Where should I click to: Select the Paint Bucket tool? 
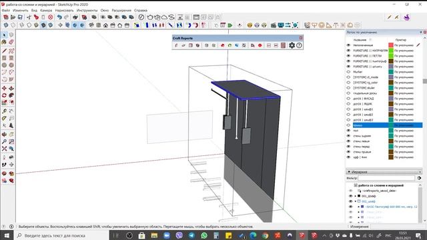pyautogui.click(x=4, y=42)
